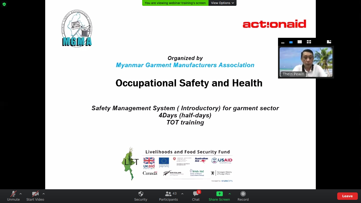Switch to large single thumbnail view
The height and width of the screenshot is (203, 361).
[300, 42]
